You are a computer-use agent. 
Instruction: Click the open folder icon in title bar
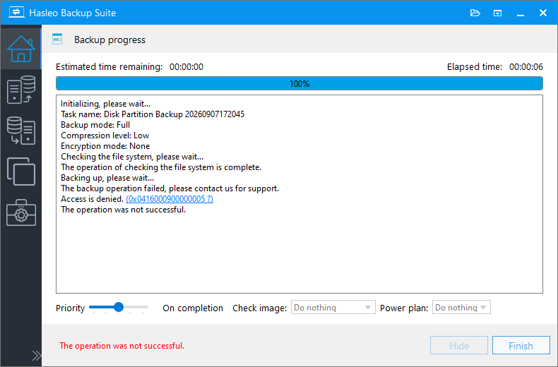(x=475, y=13)
